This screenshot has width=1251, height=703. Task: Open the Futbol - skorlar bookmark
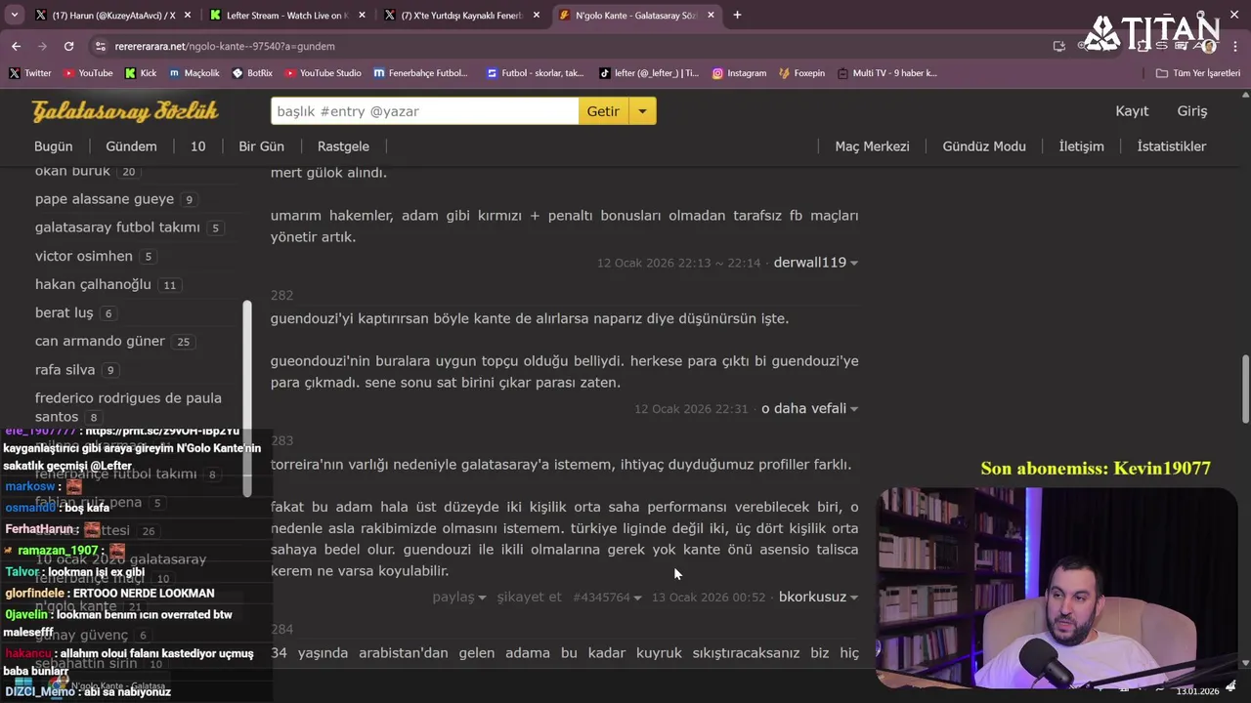pos(535,73)
